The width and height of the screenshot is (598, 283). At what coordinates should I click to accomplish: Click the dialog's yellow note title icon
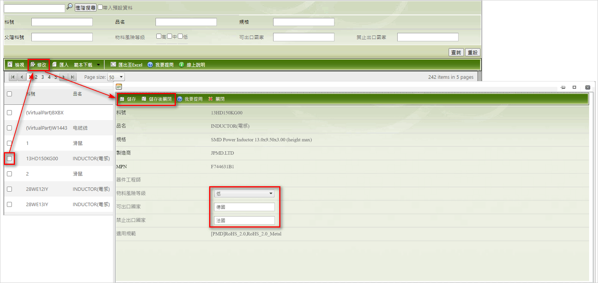pos(119,87)
